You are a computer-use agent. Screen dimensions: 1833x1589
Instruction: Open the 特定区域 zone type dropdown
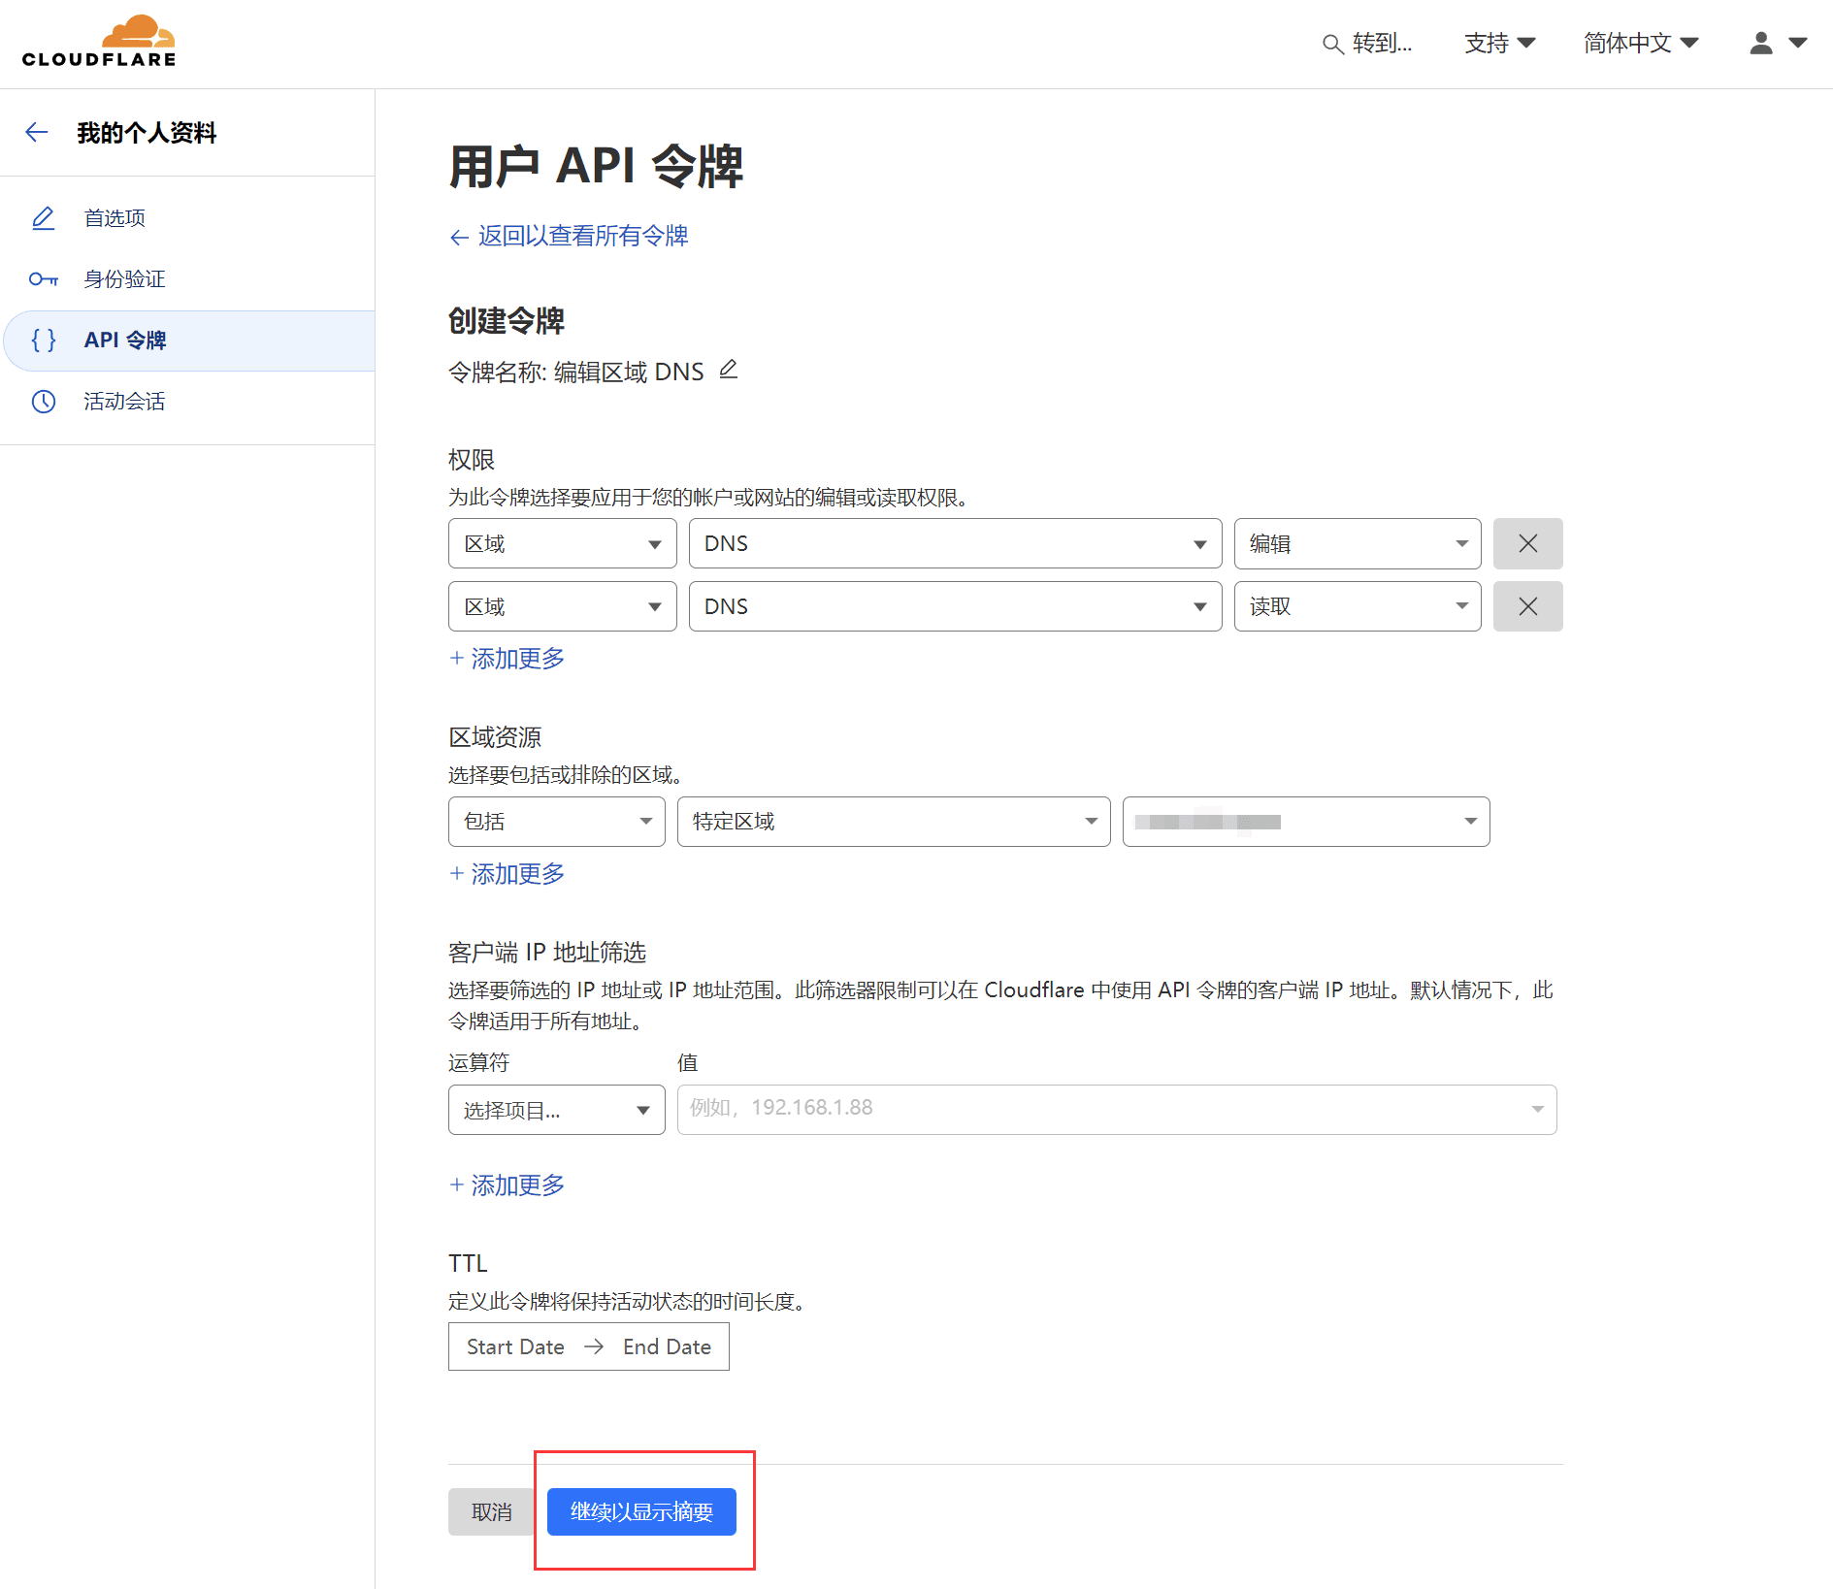893,822
